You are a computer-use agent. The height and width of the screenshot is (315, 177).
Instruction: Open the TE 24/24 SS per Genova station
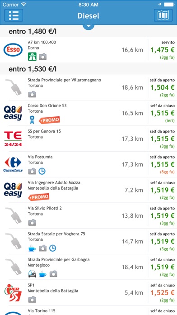[x=88, y=139]
